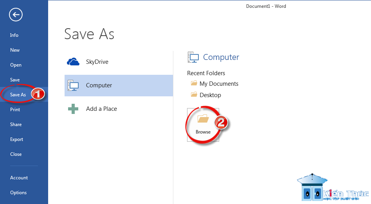The height and width of the screenshot is (204, 371).
Task: Click the Browse folder icon
Action: pyautogui.click(x=203, y=119)
